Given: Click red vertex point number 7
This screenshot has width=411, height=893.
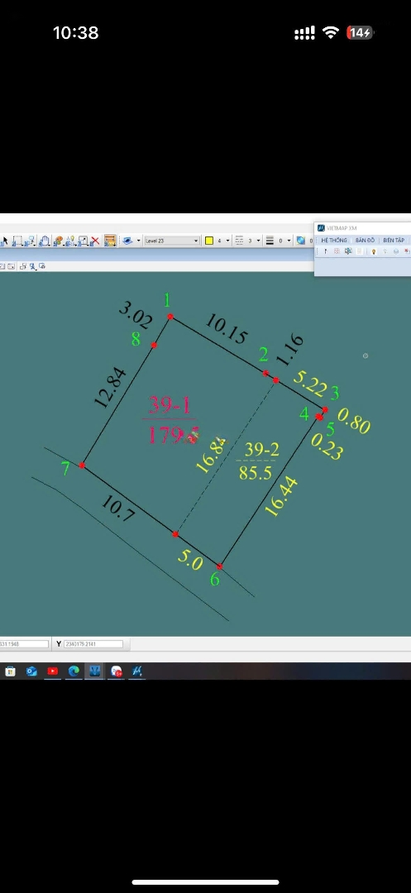Looking at the screenshot, I should tap(82, 466).
